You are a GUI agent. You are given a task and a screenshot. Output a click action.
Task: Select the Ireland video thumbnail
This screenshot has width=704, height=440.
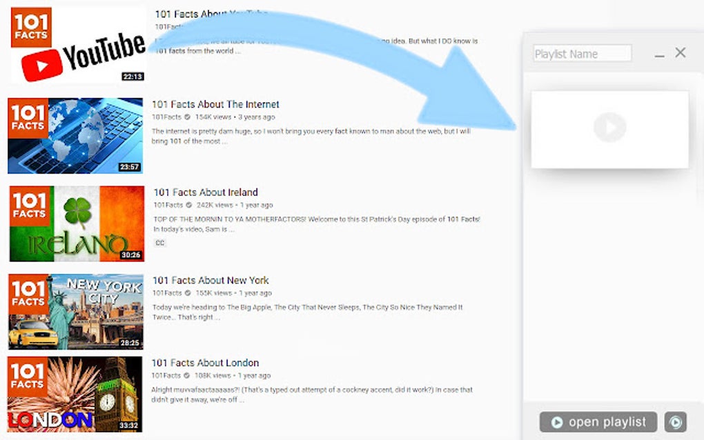click(x=75, y=223)
